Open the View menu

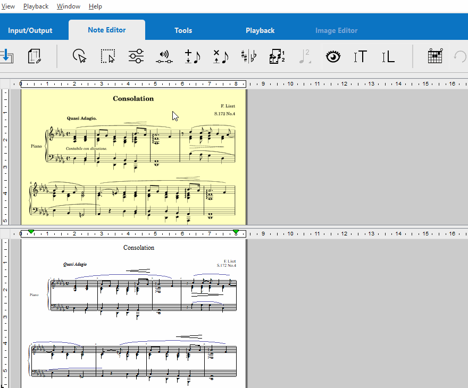coord(8,6)
